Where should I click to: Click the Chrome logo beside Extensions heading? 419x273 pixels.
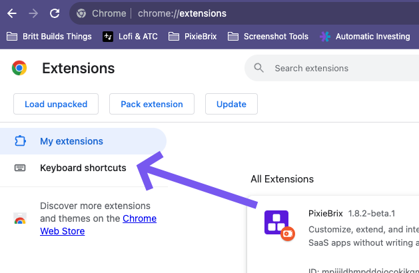pyautogui.click(x=19, y=68)
